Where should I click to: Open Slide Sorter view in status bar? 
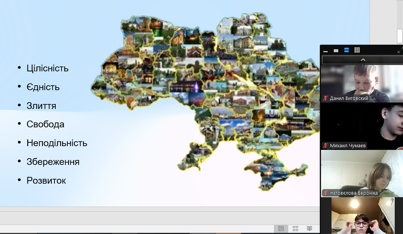coord(295,228)
